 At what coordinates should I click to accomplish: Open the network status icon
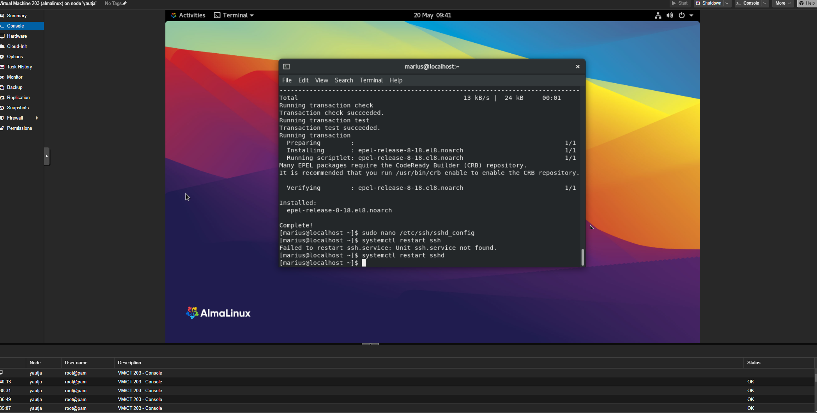pos(658,16)
